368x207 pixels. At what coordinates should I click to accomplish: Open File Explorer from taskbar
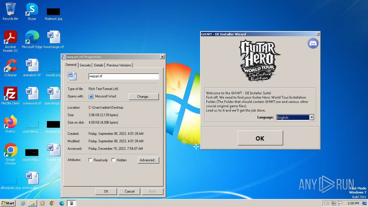(x=32, y=203)
